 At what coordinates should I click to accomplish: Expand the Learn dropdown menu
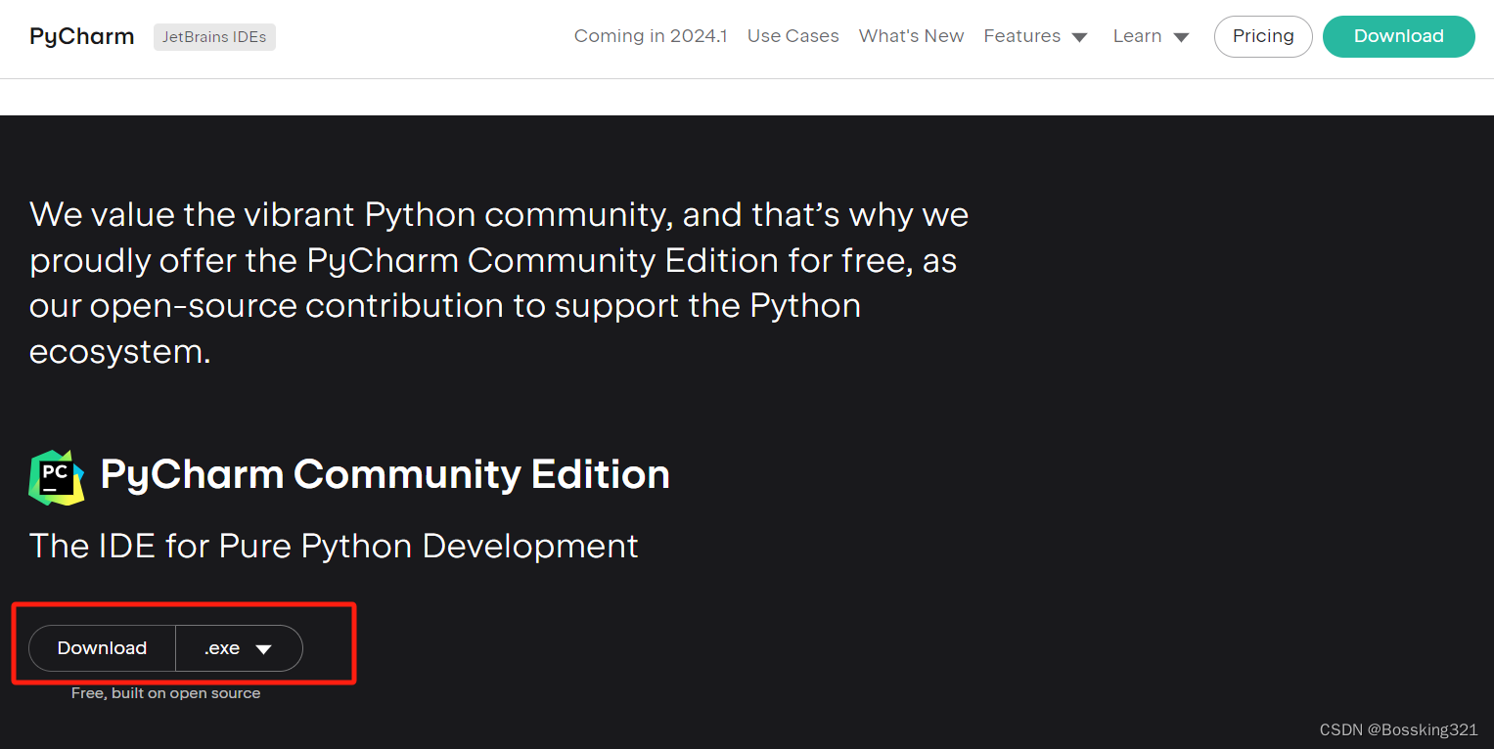point(1152,36)
